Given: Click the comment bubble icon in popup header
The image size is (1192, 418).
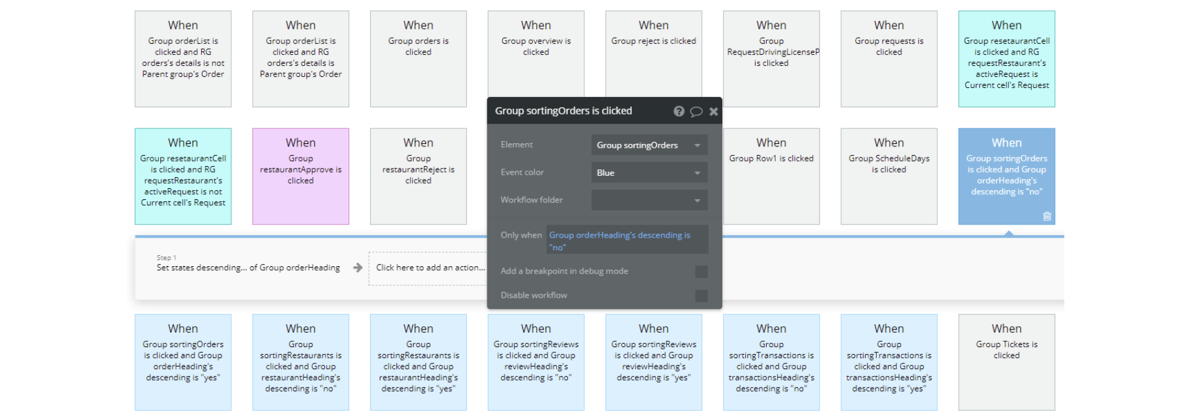Looking at the screenshot, I should click(x=696, y=111).
